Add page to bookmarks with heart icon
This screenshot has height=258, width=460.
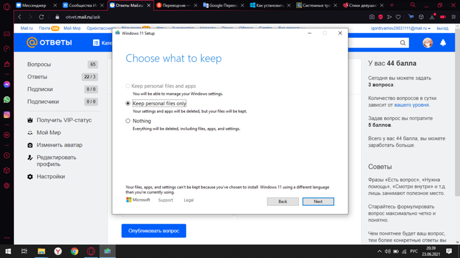click(398, 17)
